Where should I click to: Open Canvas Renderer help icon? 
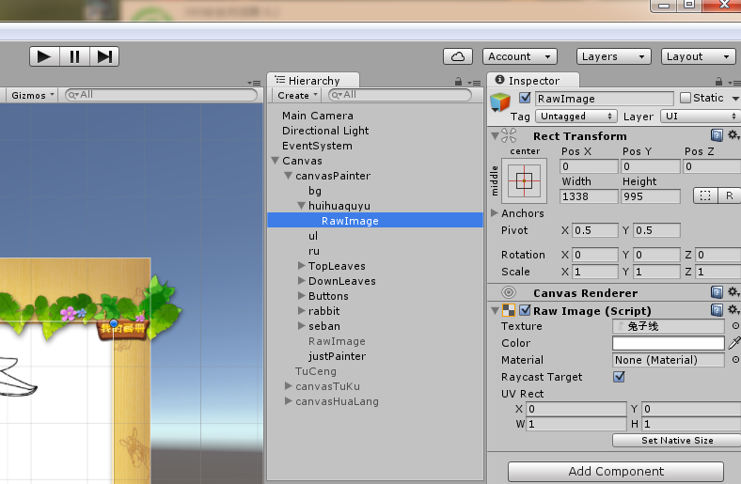[x=717, y=292]
